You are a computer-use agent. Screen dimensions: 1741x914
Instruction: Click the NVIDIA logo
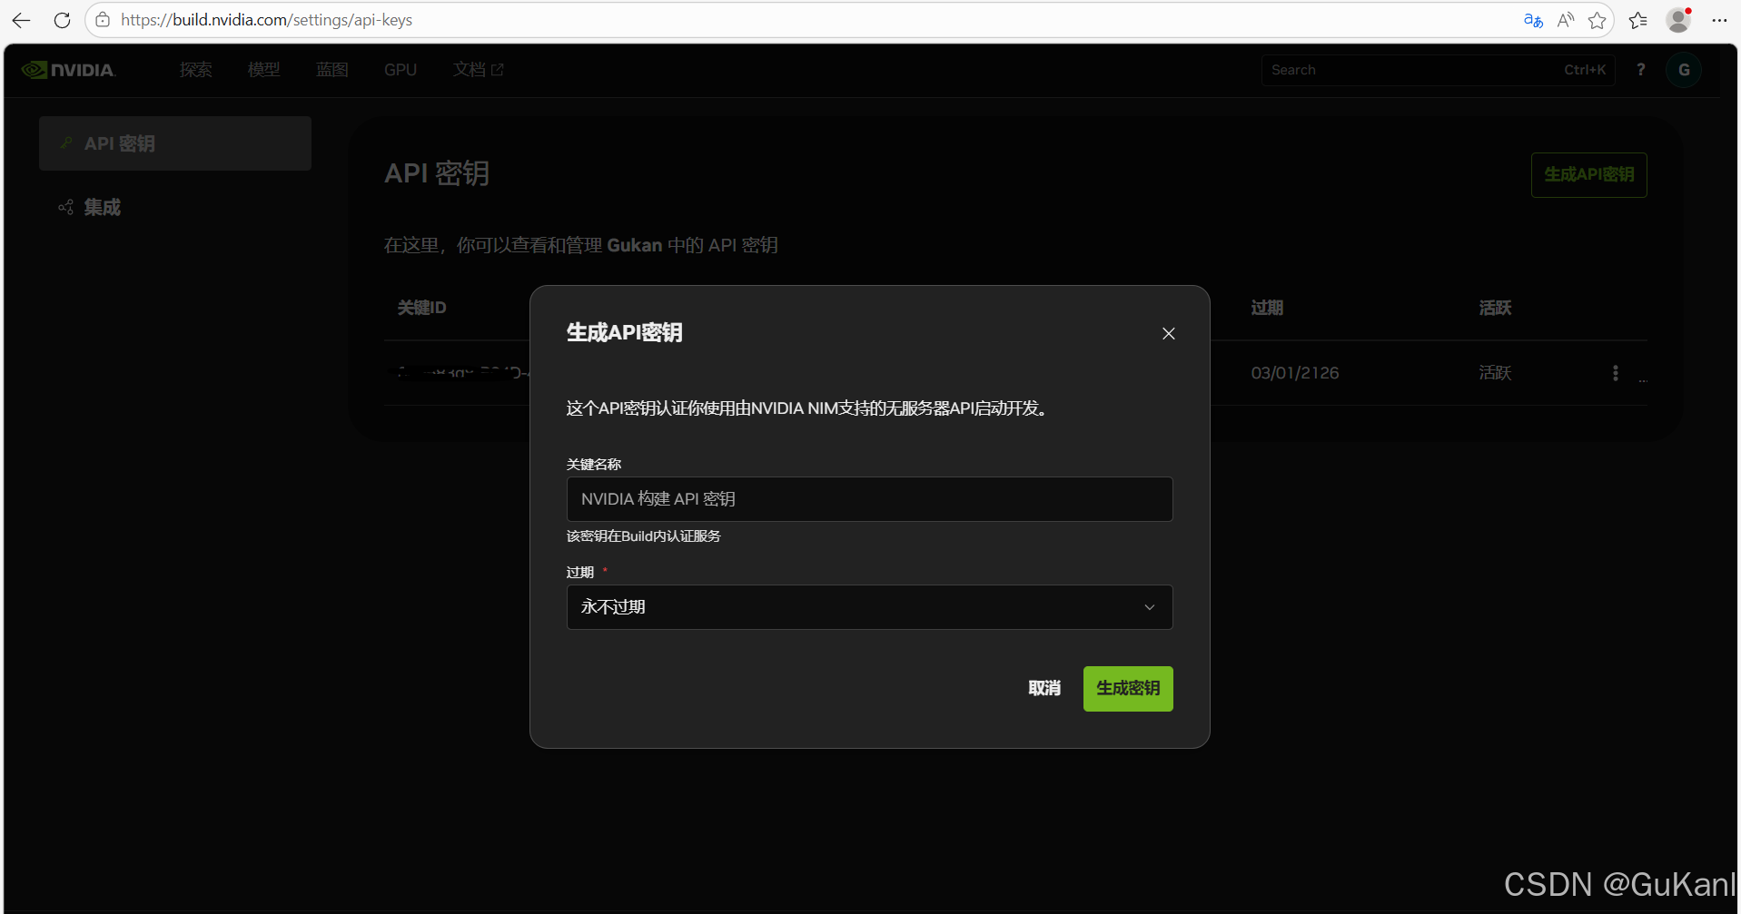pyautogui.click(x=69, y=70)
